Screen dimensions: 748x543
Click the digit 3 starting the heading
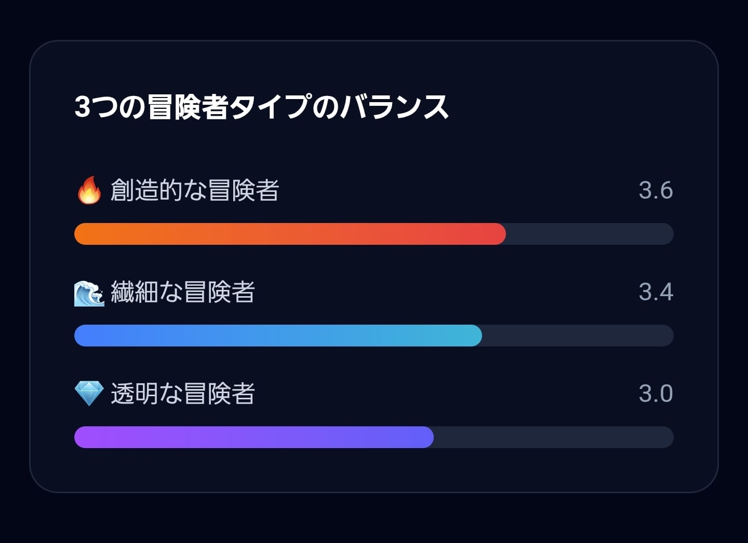click(83, 107)
